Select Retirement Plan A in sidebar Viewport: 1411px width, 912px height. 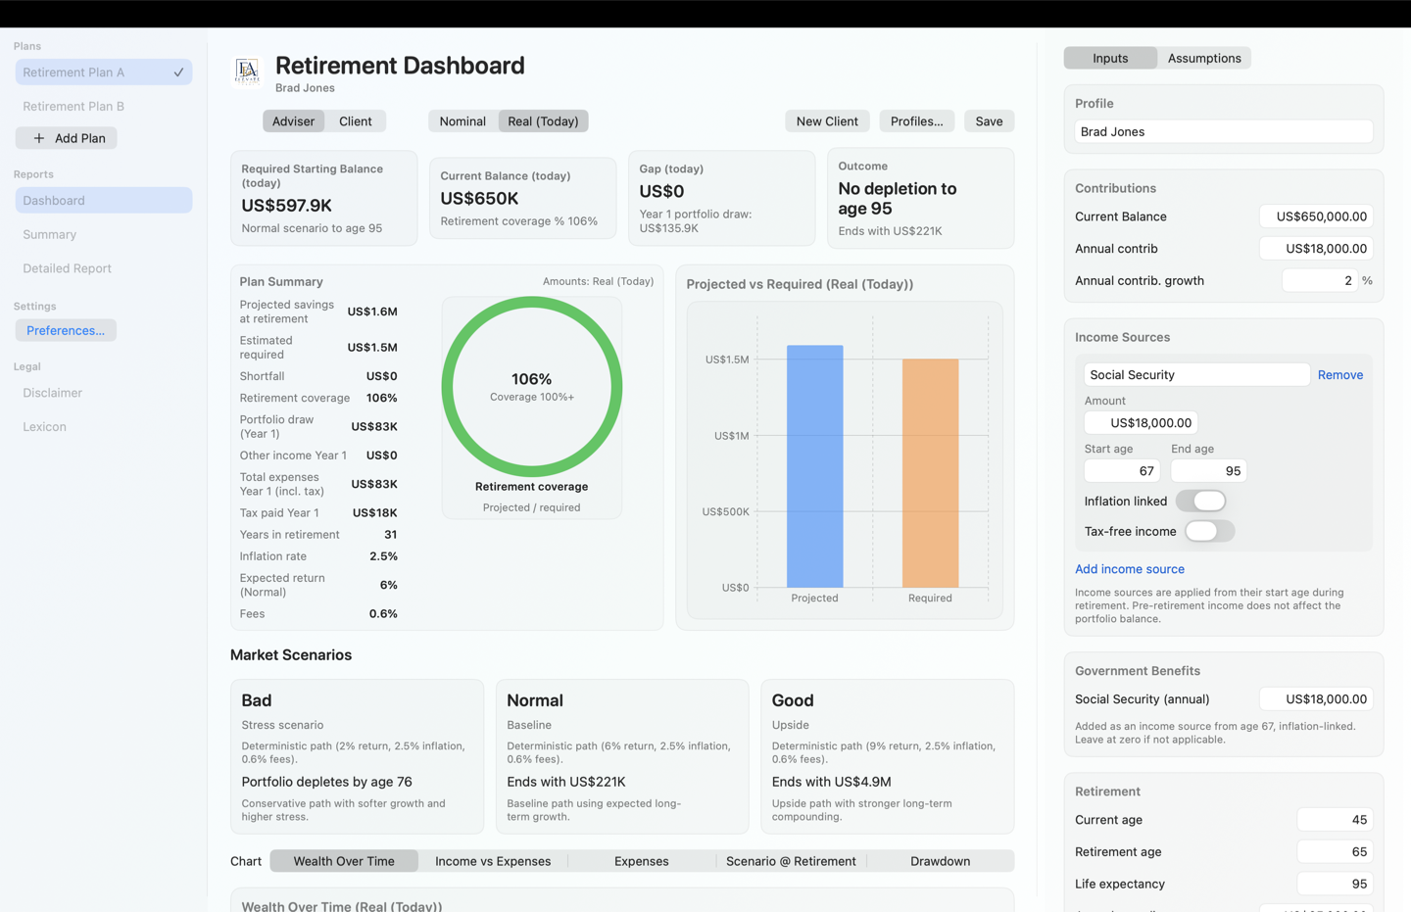(x=104, y=72)
